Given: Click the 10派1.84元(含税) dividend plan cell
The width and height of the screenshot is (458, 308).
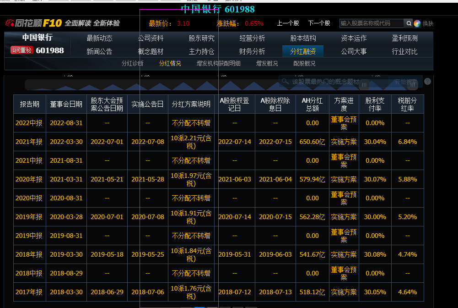Looking at the screenshot, I should coord(191,254).
